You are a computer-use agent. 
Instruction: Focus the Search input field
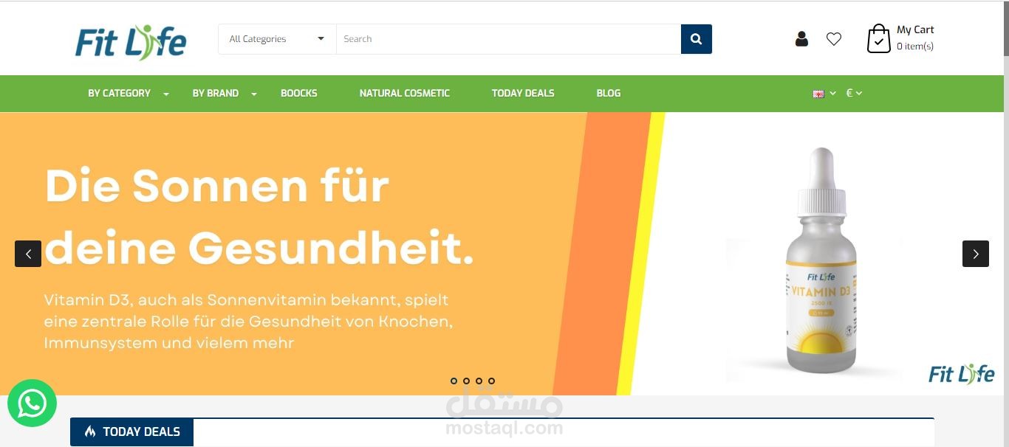pyautogui.click(x=508, y=39)
